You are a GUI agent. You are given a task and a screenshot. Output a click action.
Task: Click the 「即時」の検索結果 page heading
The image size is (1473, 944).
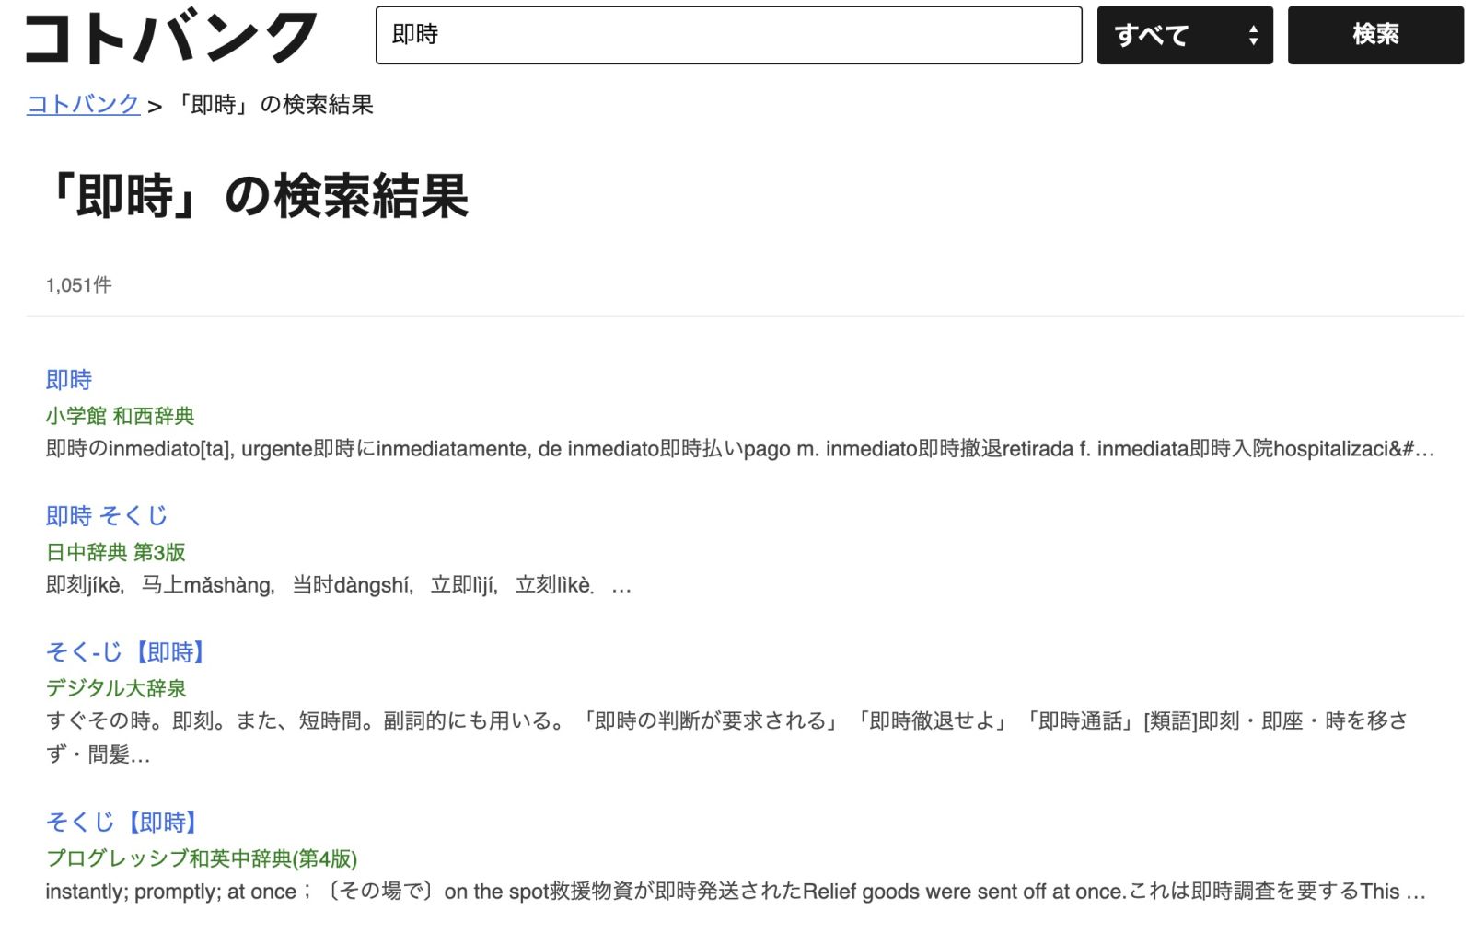(x=257, y=195)
